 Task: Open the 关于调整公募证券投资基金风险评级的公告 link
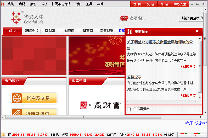[160, 42]
